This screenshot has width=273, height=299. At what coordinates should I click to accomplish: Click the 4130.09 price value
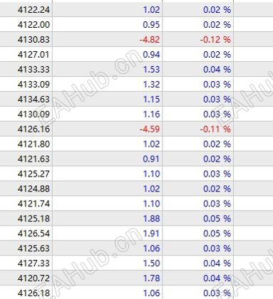(x=34, y=114)
